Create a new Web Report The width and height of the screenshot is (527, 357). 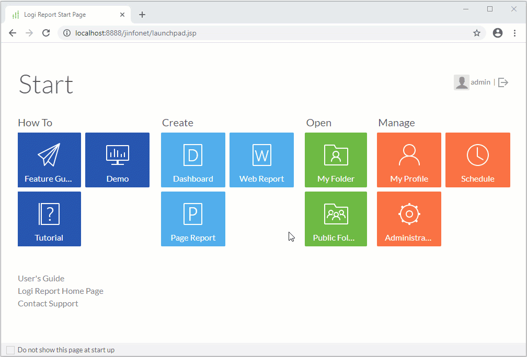[x=261, y=160]
